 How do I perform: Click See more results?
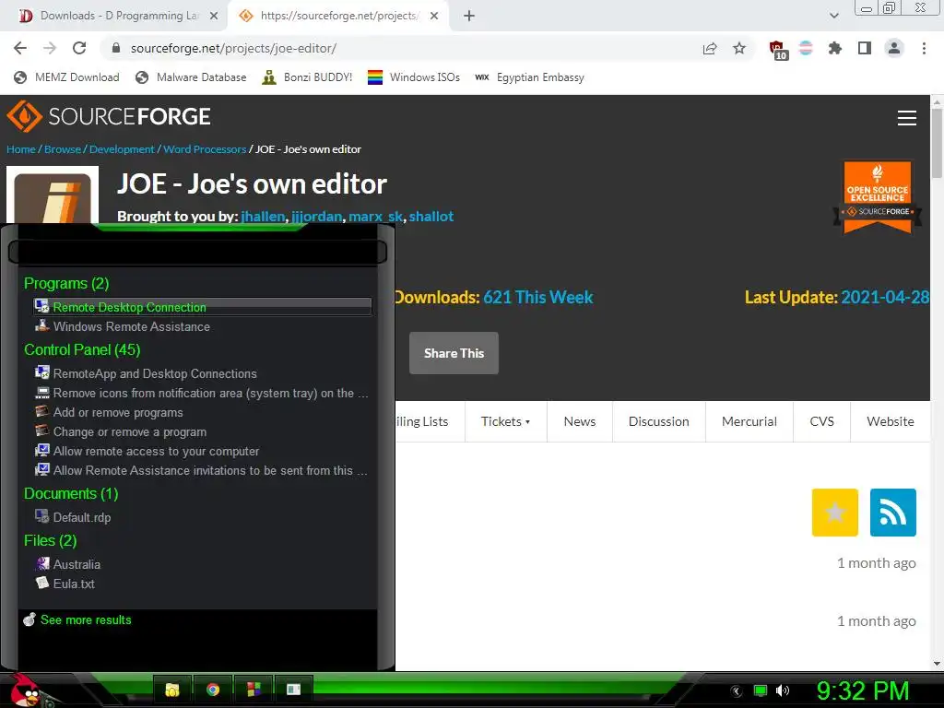pos(77,619)
